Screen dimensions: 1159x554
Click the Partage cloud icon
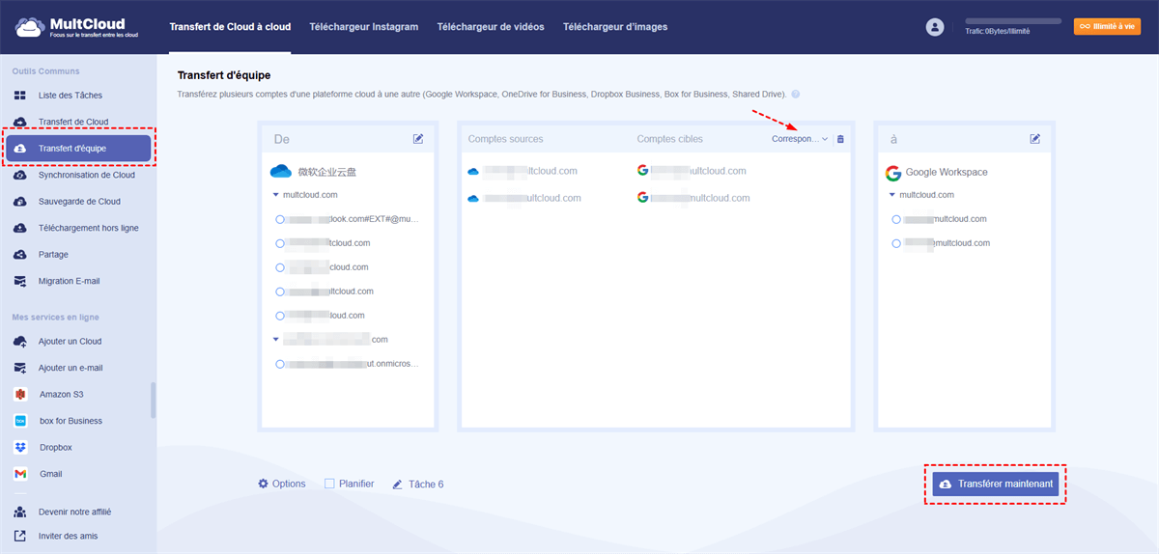pyautogui.click(x=20, y=255)
